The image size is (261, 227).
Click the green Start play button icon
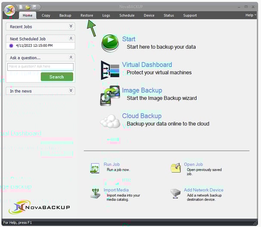(110, 43)
